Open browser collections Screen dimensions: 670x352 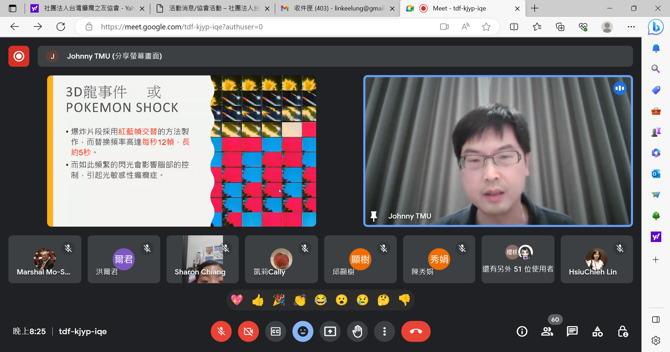[x=560, y=27]
